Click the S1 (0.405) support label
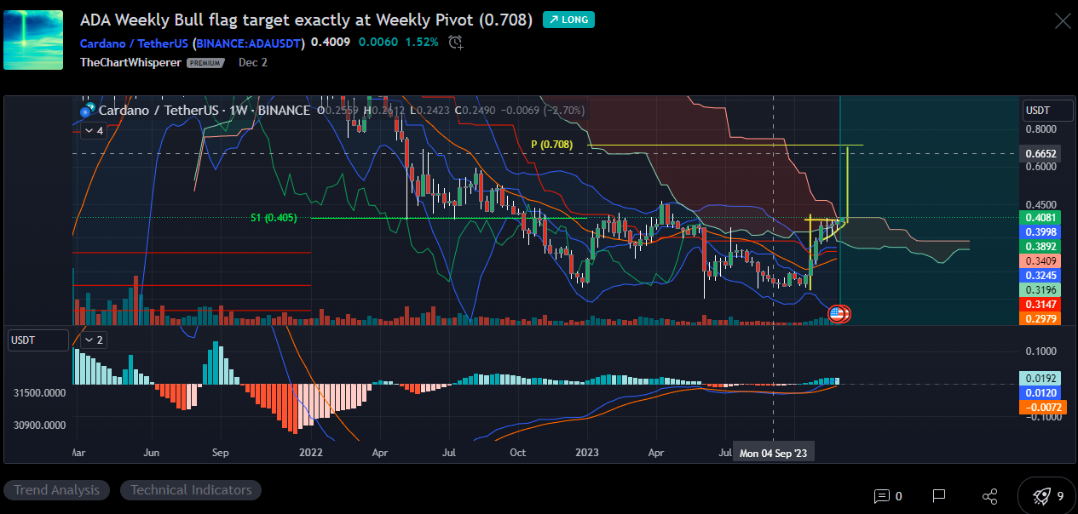Screen dimensions: 1078x514 (273, 218)
